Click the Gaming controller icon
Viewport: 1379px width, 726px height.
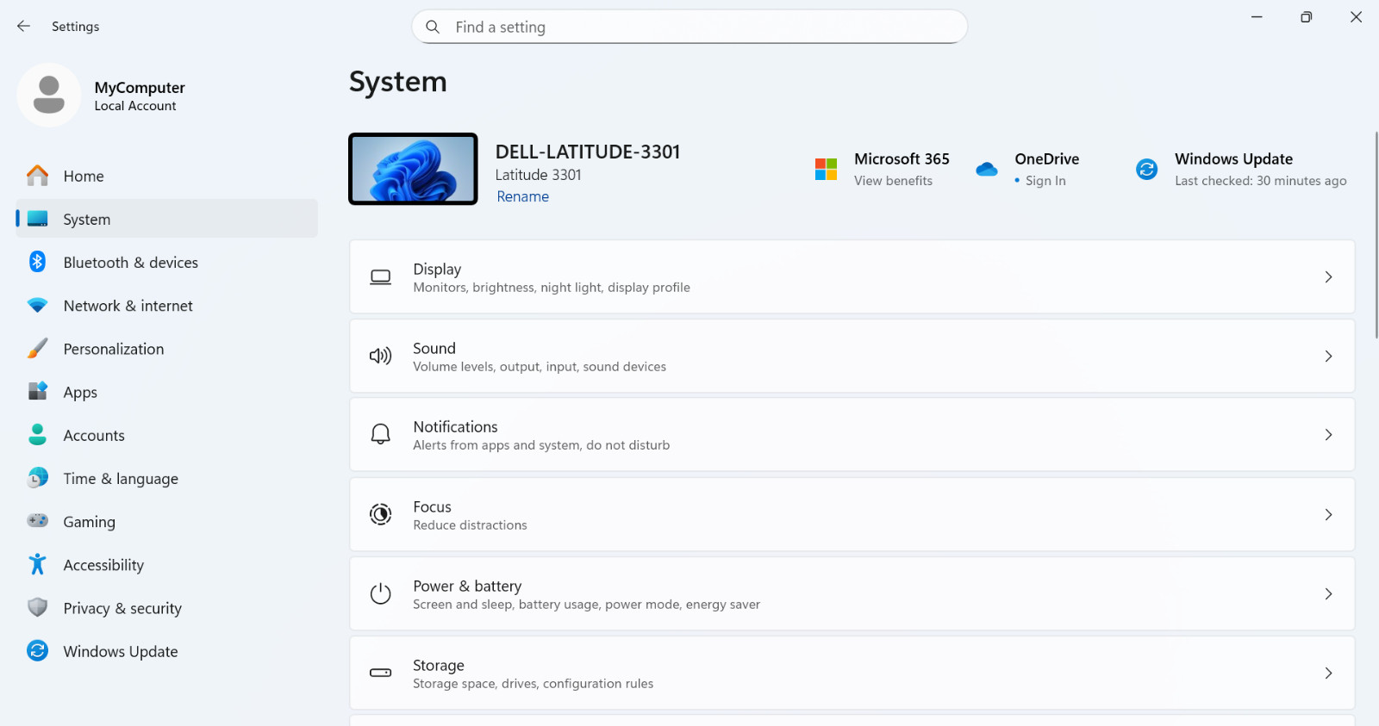coord(37,521)
